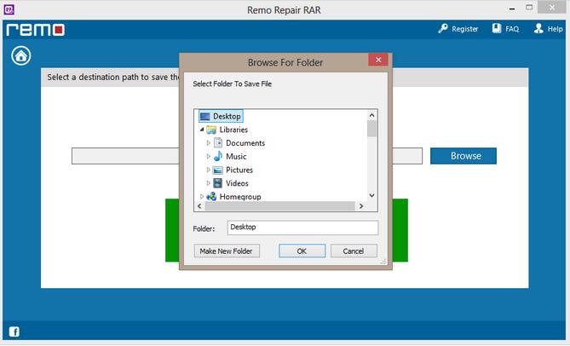This screenshot has height=346, width=570.
Task: Select Documents in the folder tree
Action: tap(245, 143)
